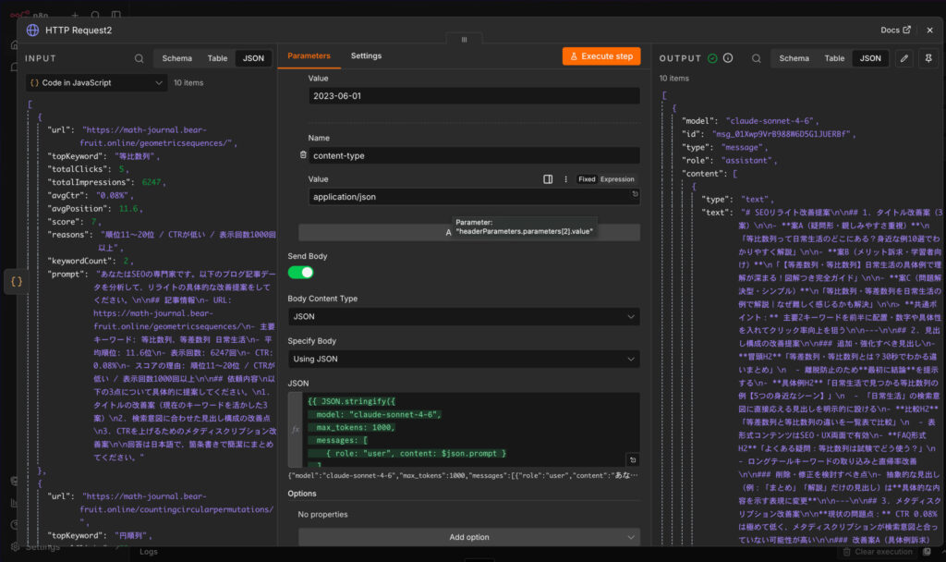The image size is (946, 562).
Task: Select Schema view in INPUT panel
Action: pyautogui.click(x=176, y=58)
